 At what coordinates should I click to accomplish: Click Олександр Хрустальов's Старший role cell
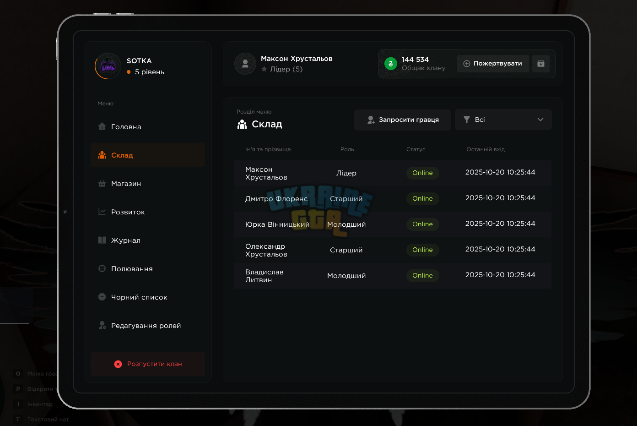click(346, 250)
